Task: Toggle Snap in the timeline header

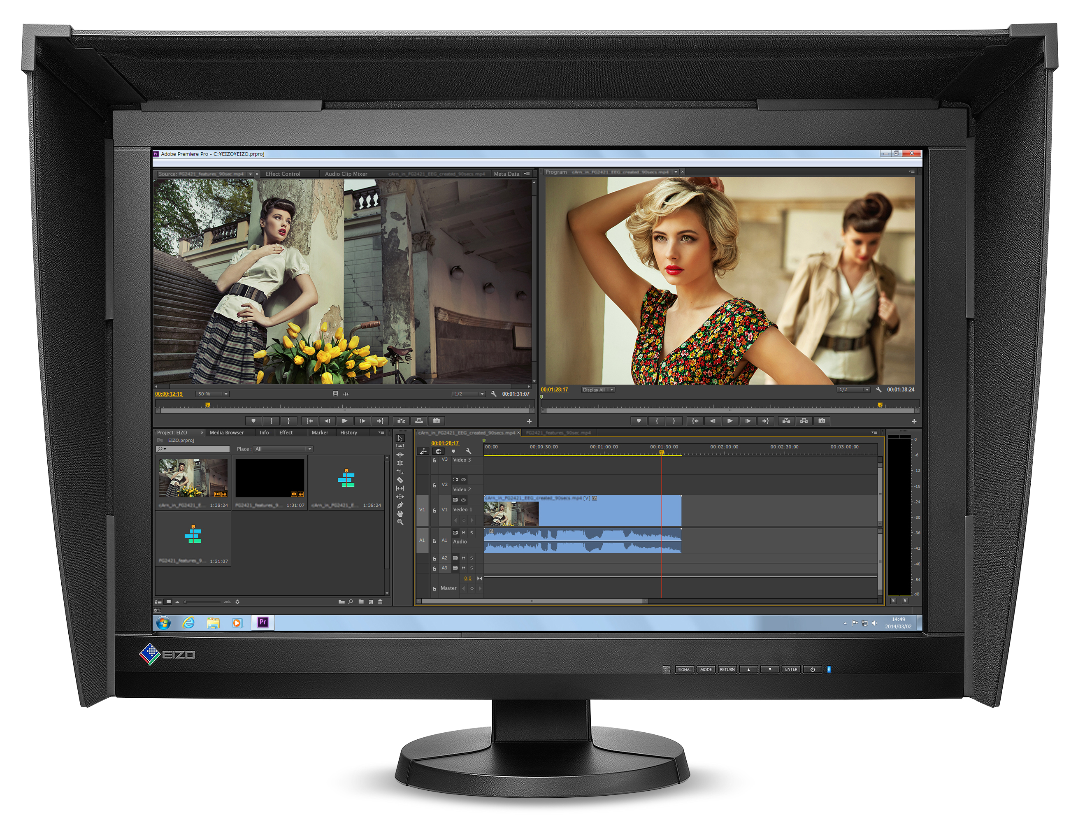Action: pos(438,451)
